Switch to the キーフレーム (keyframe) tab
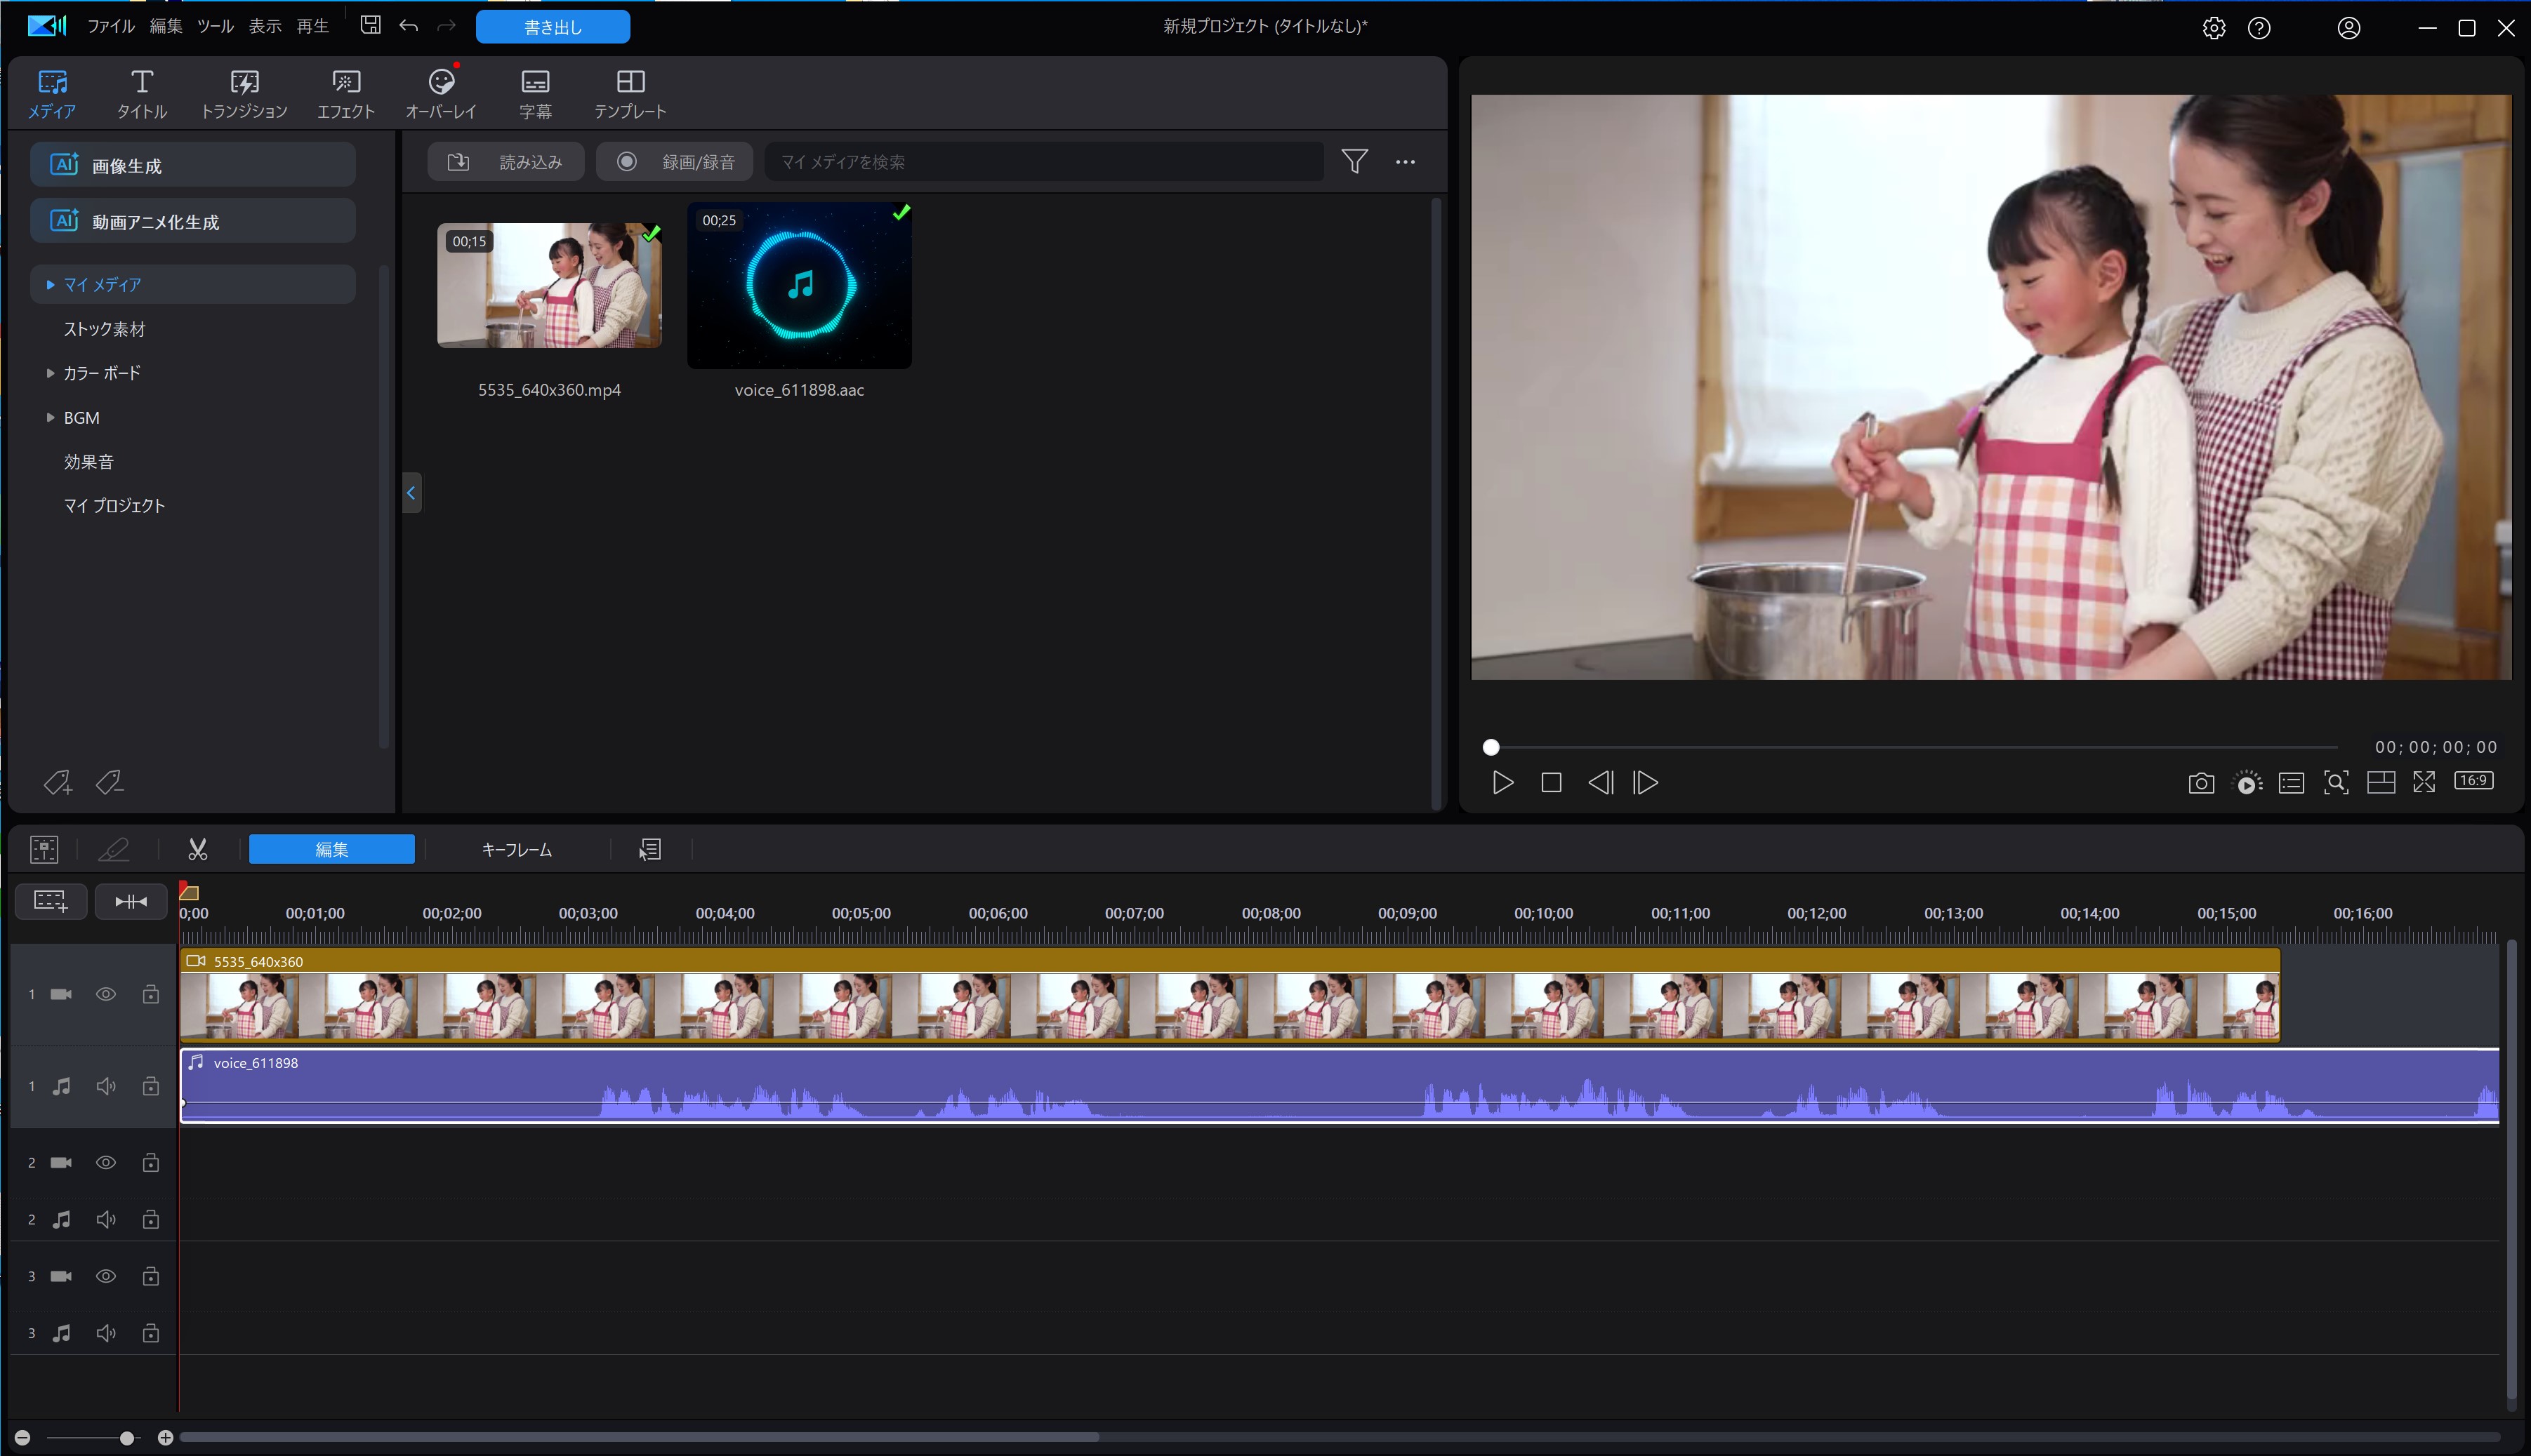The width and height of the screenshot is (2531, 1456). tap(516, 849)
